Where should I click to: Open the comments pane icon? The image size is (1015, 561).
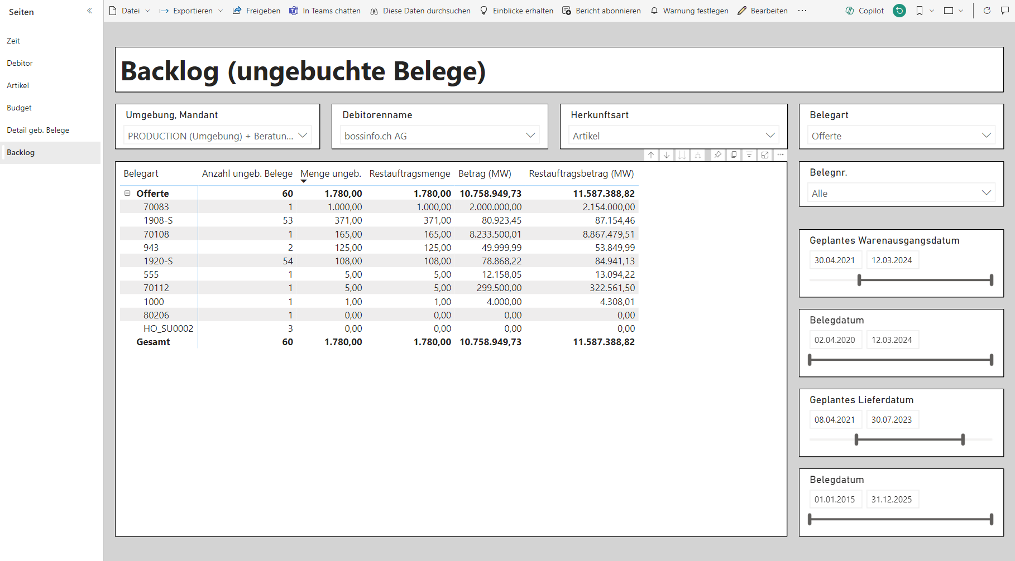click(x=1005, y=11)
